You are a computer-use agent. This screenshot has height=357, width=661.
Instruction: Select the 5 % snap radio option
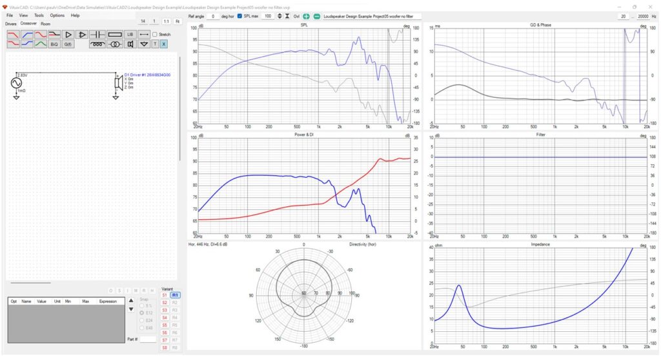coord(141,305)
